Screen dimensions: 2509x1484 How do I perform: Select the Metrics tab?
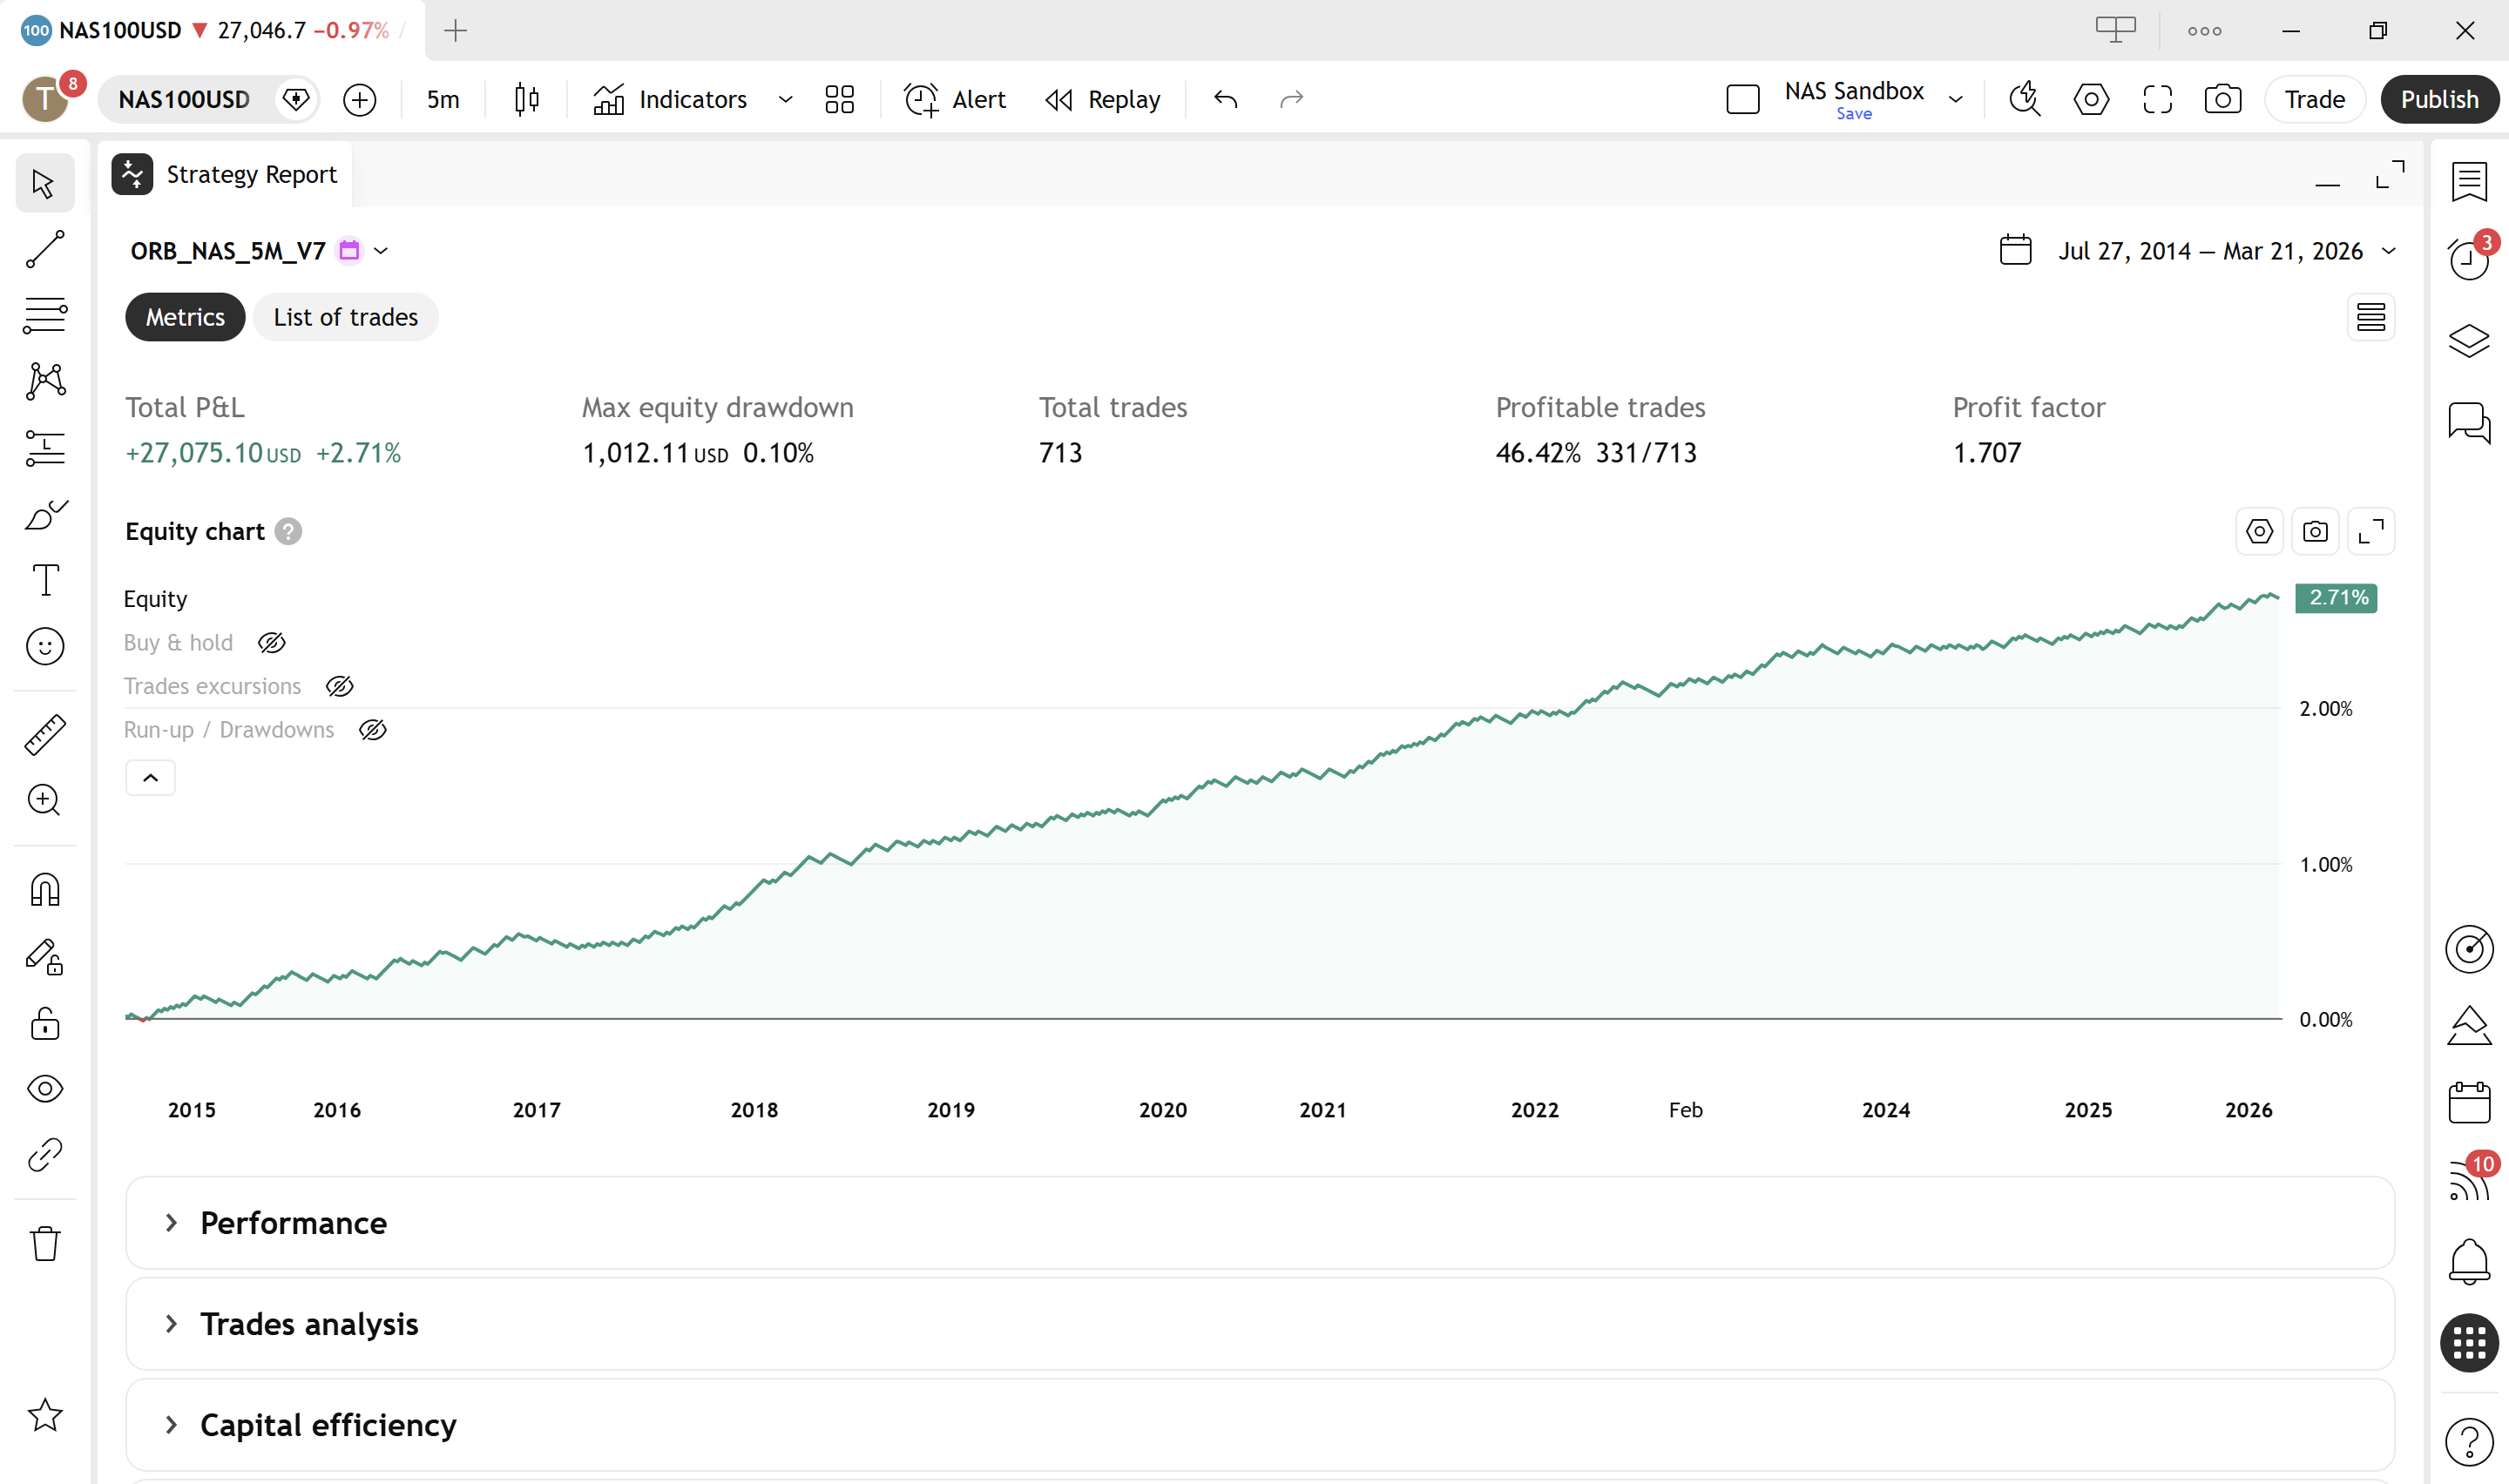coord(184,317)
